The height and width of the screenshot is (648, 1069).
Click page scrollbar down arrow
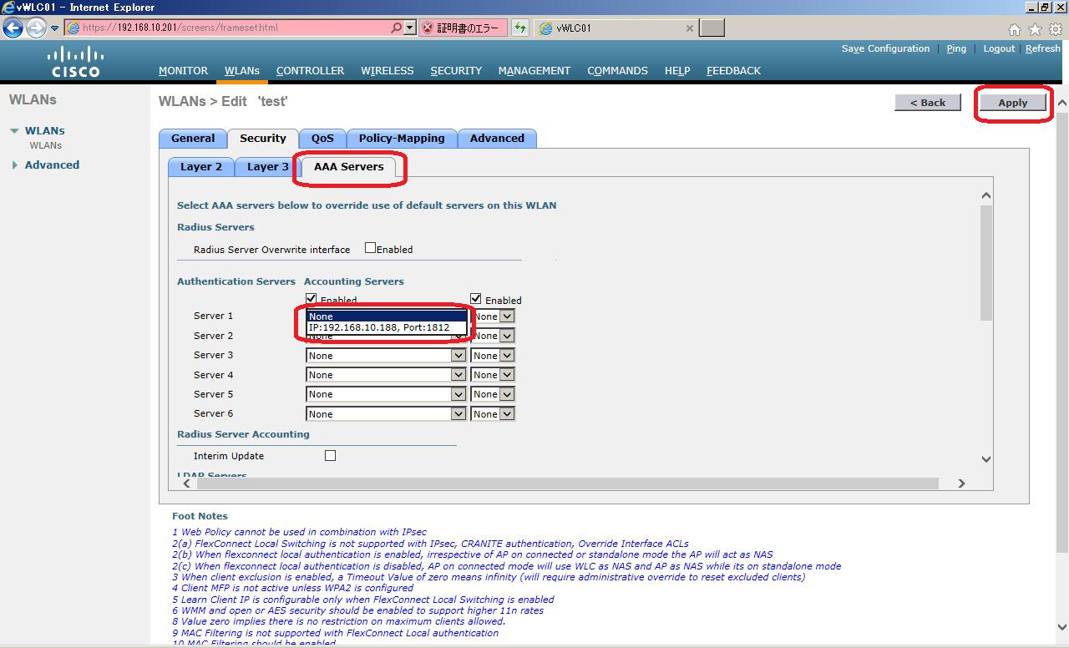1062,625
